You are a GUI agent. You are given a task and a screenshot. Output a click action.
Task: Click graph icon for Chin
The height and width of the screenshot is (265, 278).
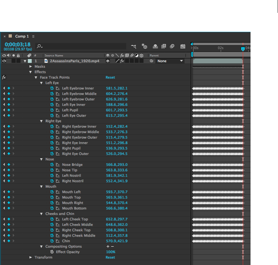(58, 241)
